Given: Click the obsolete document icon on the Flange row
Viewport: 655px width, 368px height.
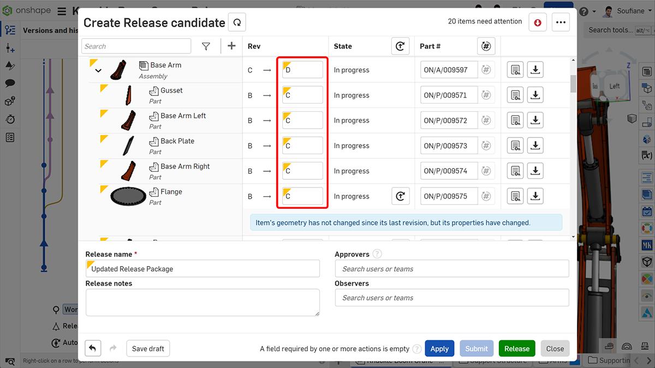Looking at the screenshot, I should [x=515, y=196].
